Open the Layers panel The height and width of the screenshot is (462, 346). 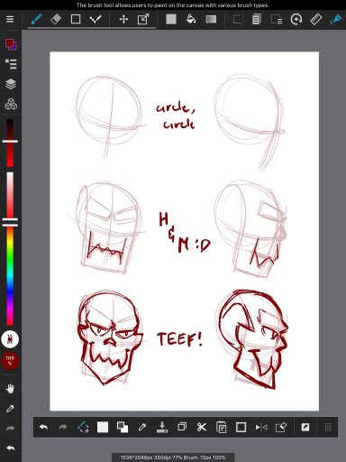[11, 84]
